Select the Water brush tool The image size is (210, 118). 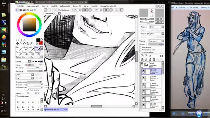(37, 49)
